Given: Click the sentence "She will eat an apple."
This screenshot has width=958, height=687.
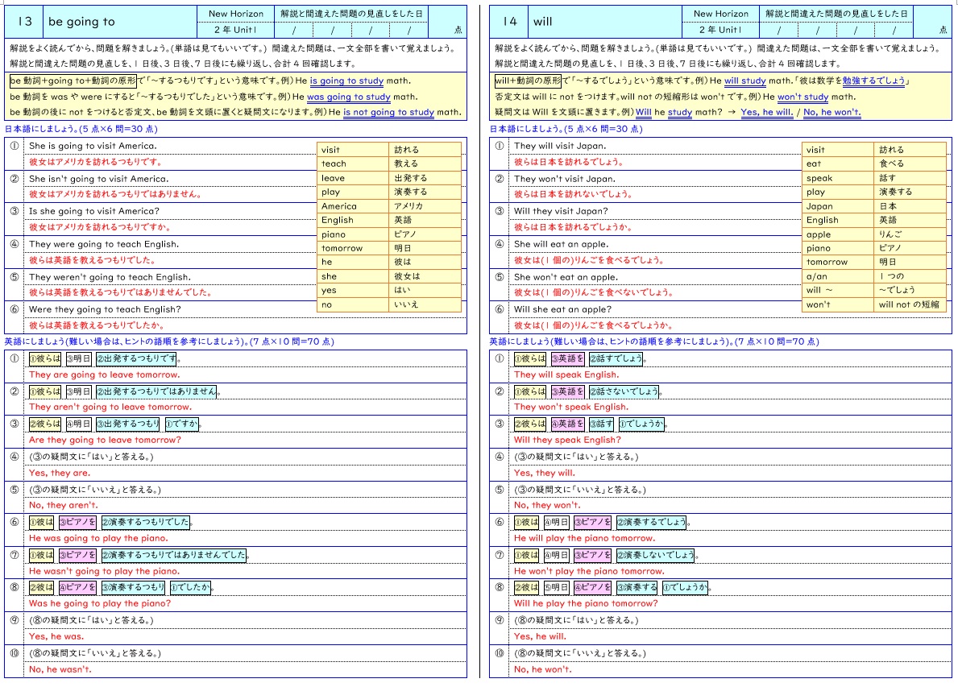Looking at the screenshot, I should click(x=562, y=244).
